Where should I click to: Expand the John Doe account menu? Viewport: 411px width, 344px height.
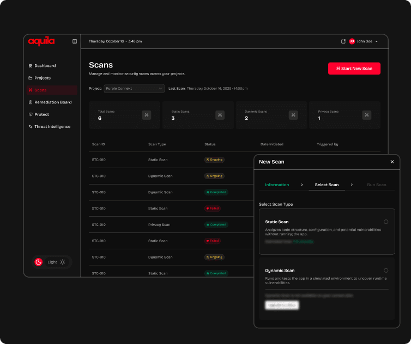(x=377, y=41)
